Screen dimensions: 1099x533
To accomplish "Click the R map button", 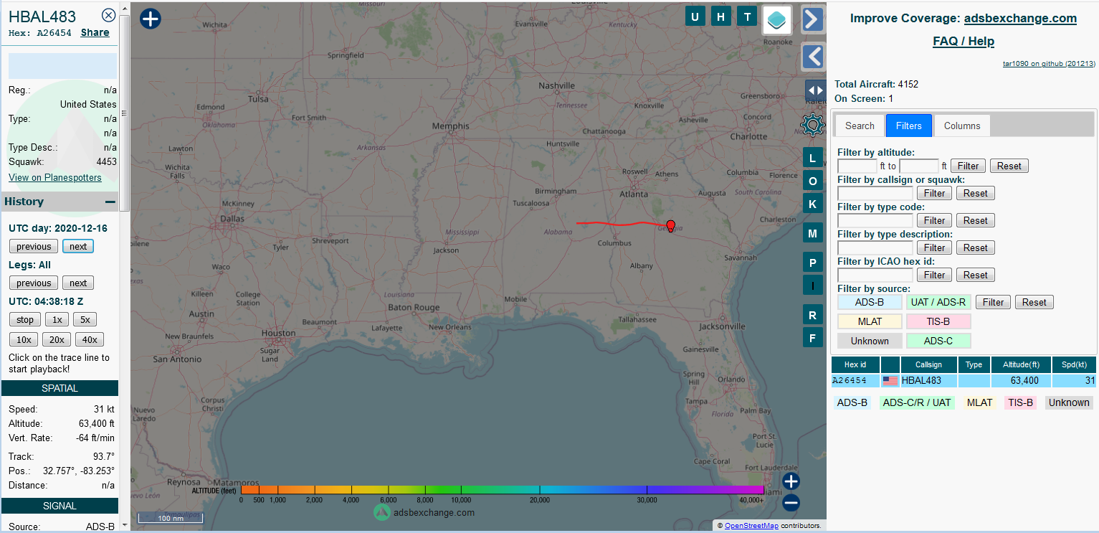I will click(812, 315).
